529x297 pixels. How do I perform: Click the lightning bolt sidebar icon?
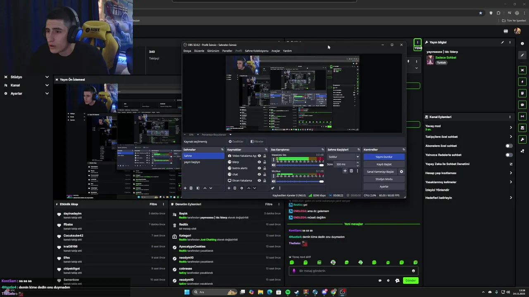click(522, 82)
